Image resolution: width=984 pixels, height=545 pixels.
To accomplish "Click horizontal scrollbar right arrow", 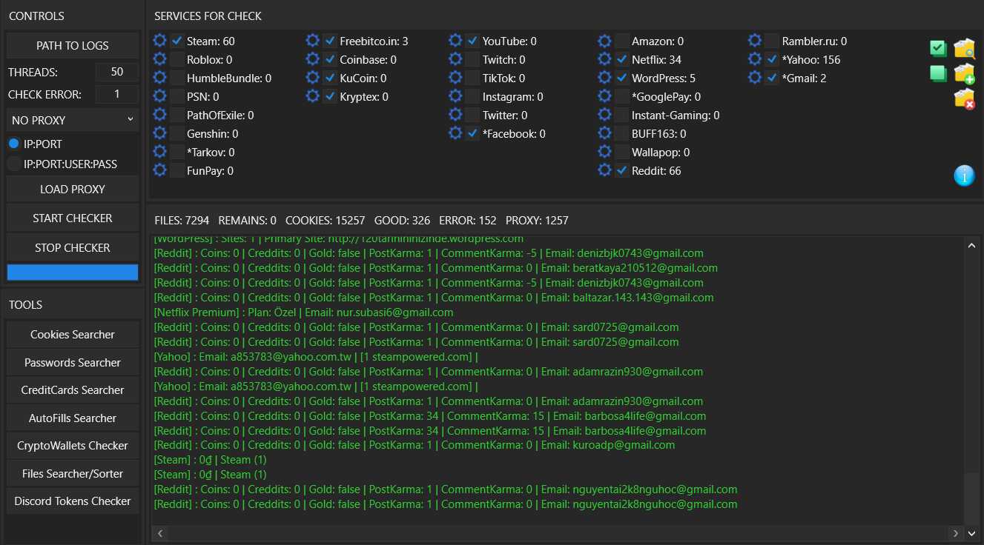I will pyautogui.click(x=957, y=532).
